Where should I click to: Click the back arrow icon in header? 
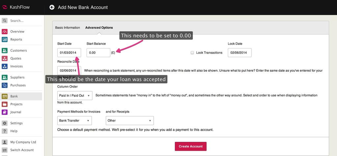pos(52,7)
